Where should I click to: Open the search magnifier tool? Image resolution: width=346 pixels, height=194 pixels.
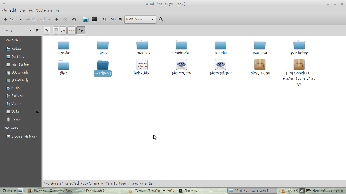pos(161,19)
